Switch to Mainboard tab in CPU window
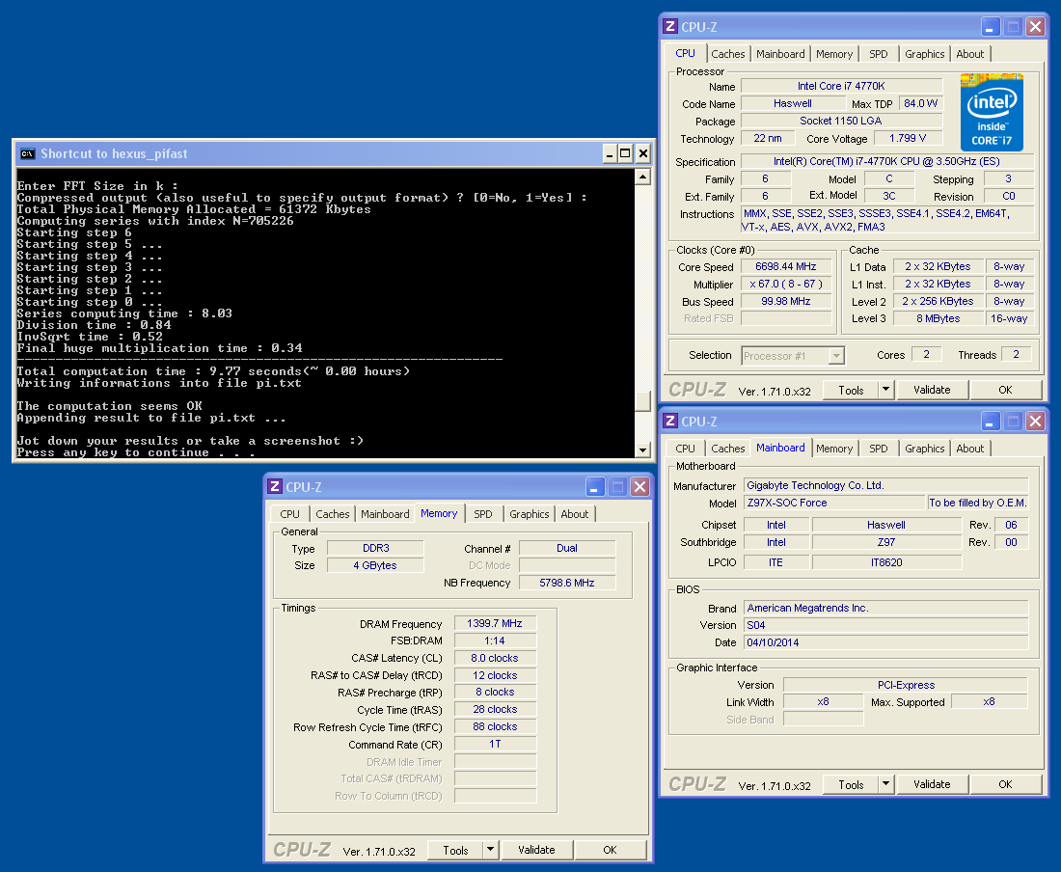 (780, 54)
